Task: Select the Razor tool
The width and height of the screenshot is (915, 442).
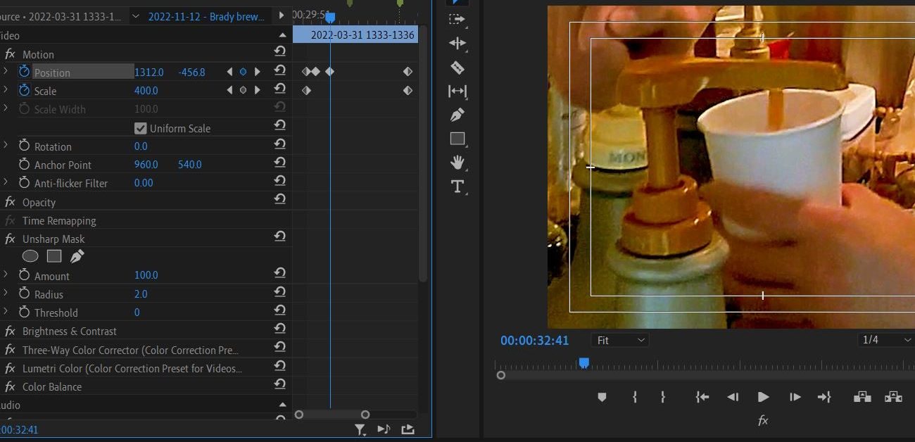Action: click(458, 68)
